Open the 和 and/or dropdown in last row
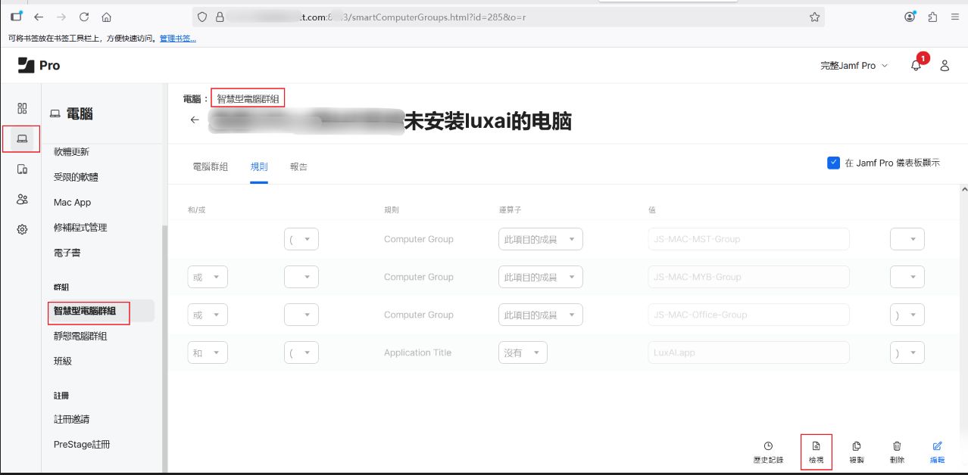The width and height of the screenshot is (968, 475). (208, 352)
